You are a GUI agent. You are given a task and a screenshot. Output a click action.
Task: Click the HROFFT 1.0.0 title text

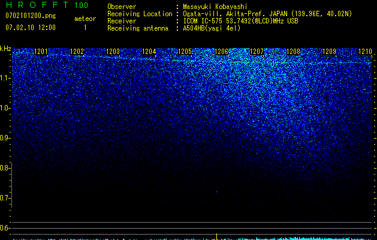47,5
